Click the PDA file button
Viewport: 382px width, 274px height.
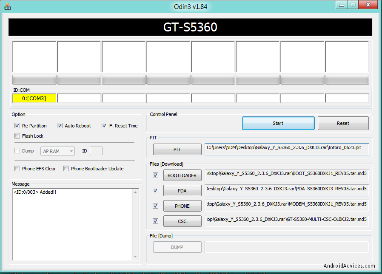tap(182, 191)
